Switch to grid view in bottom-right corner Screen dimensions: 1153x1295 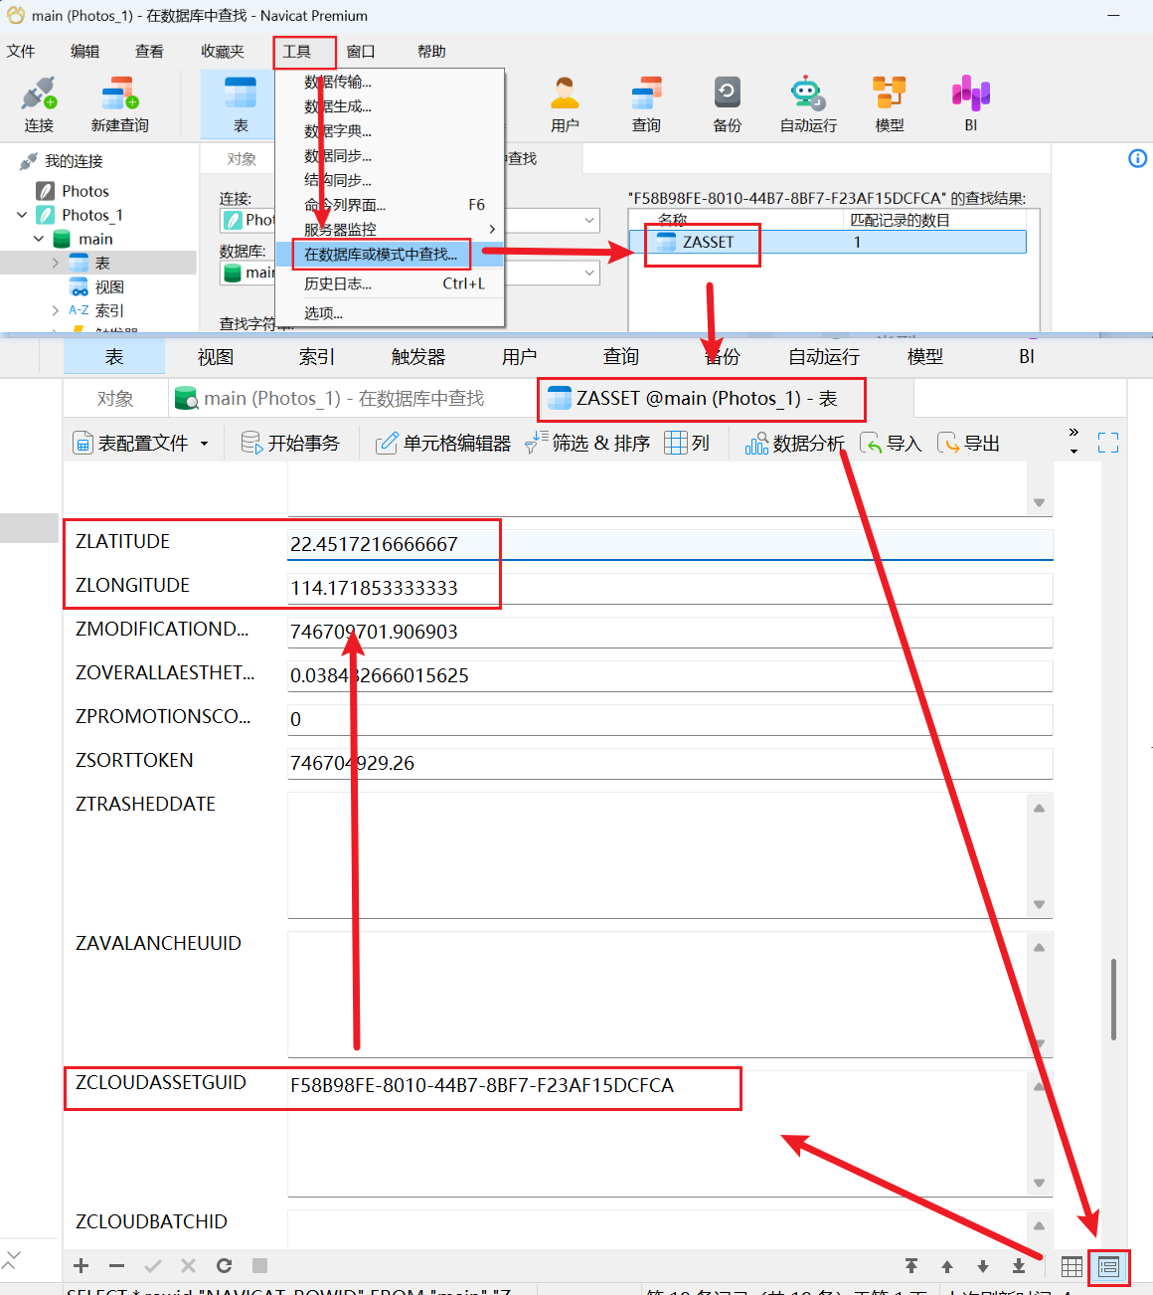[1071, 1266]
